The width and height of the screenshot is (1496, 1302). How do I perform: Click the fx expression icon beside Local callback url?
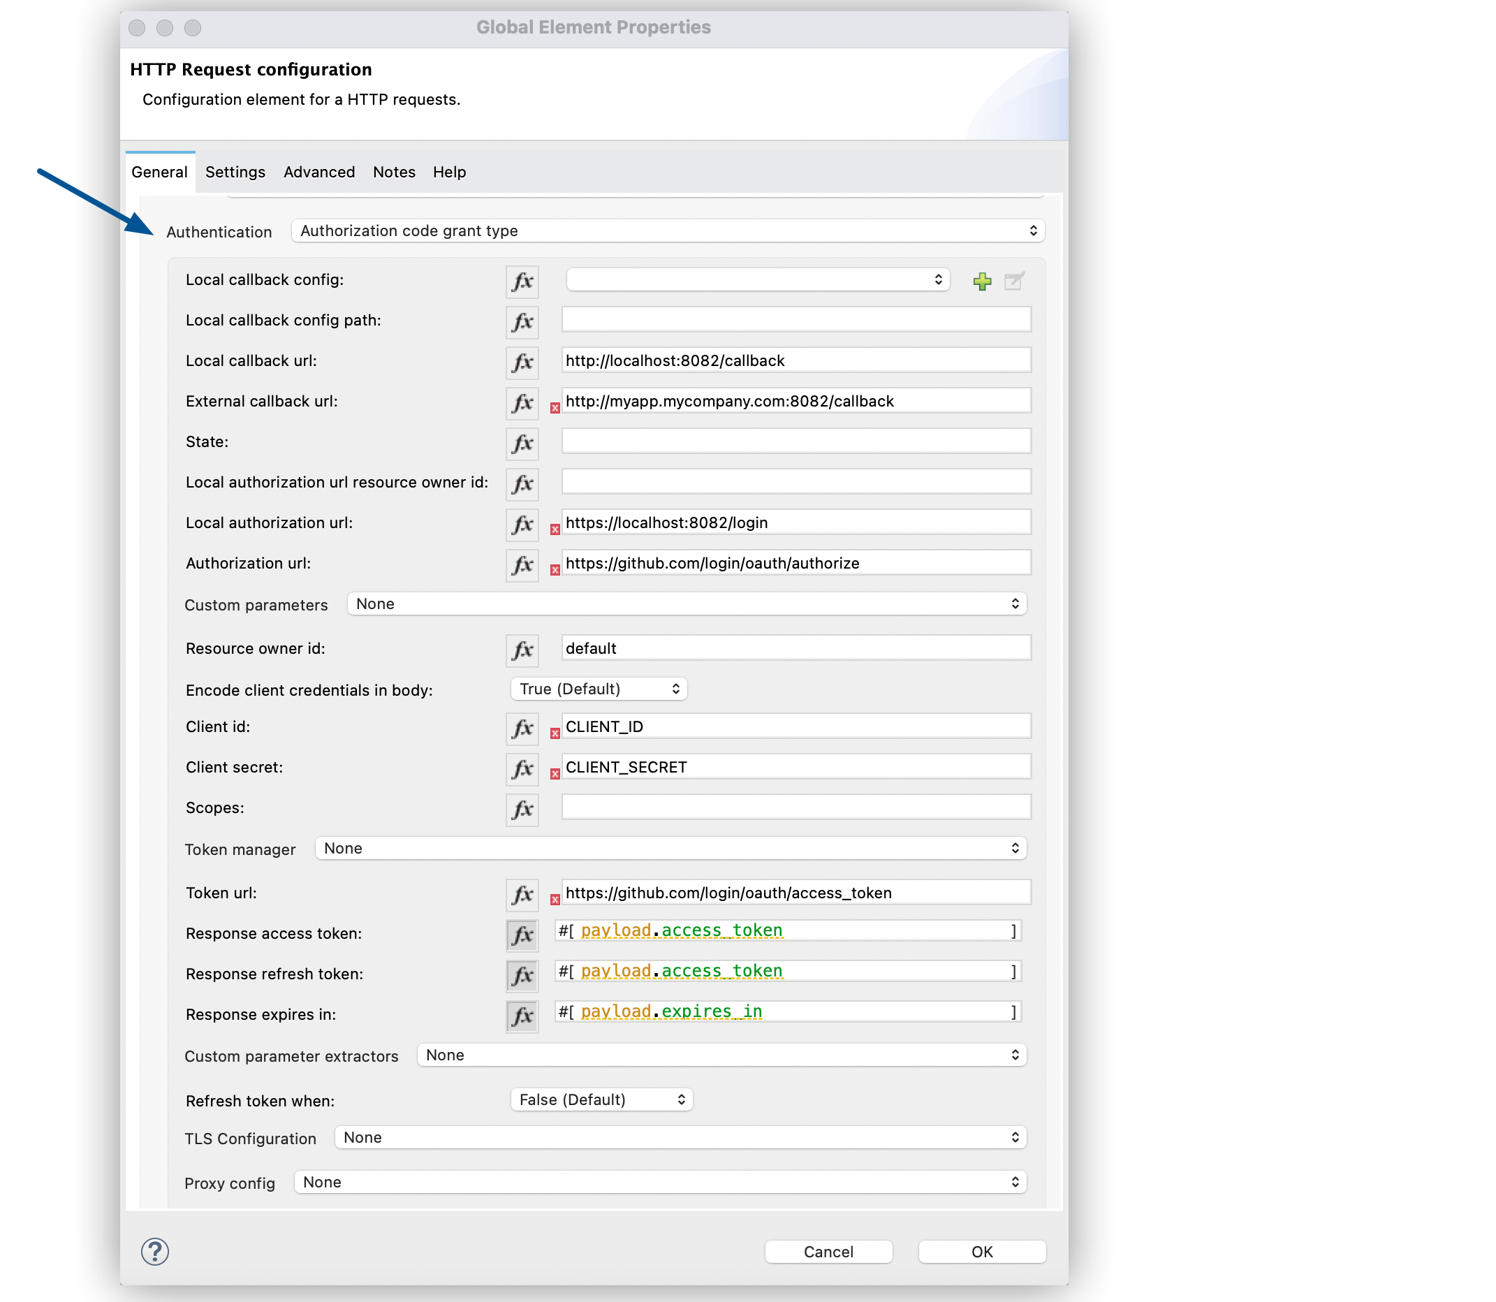[522, 363]
